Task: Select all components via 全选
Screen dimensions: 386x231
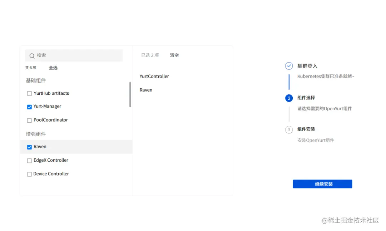Action: click(x=53, y=68)
